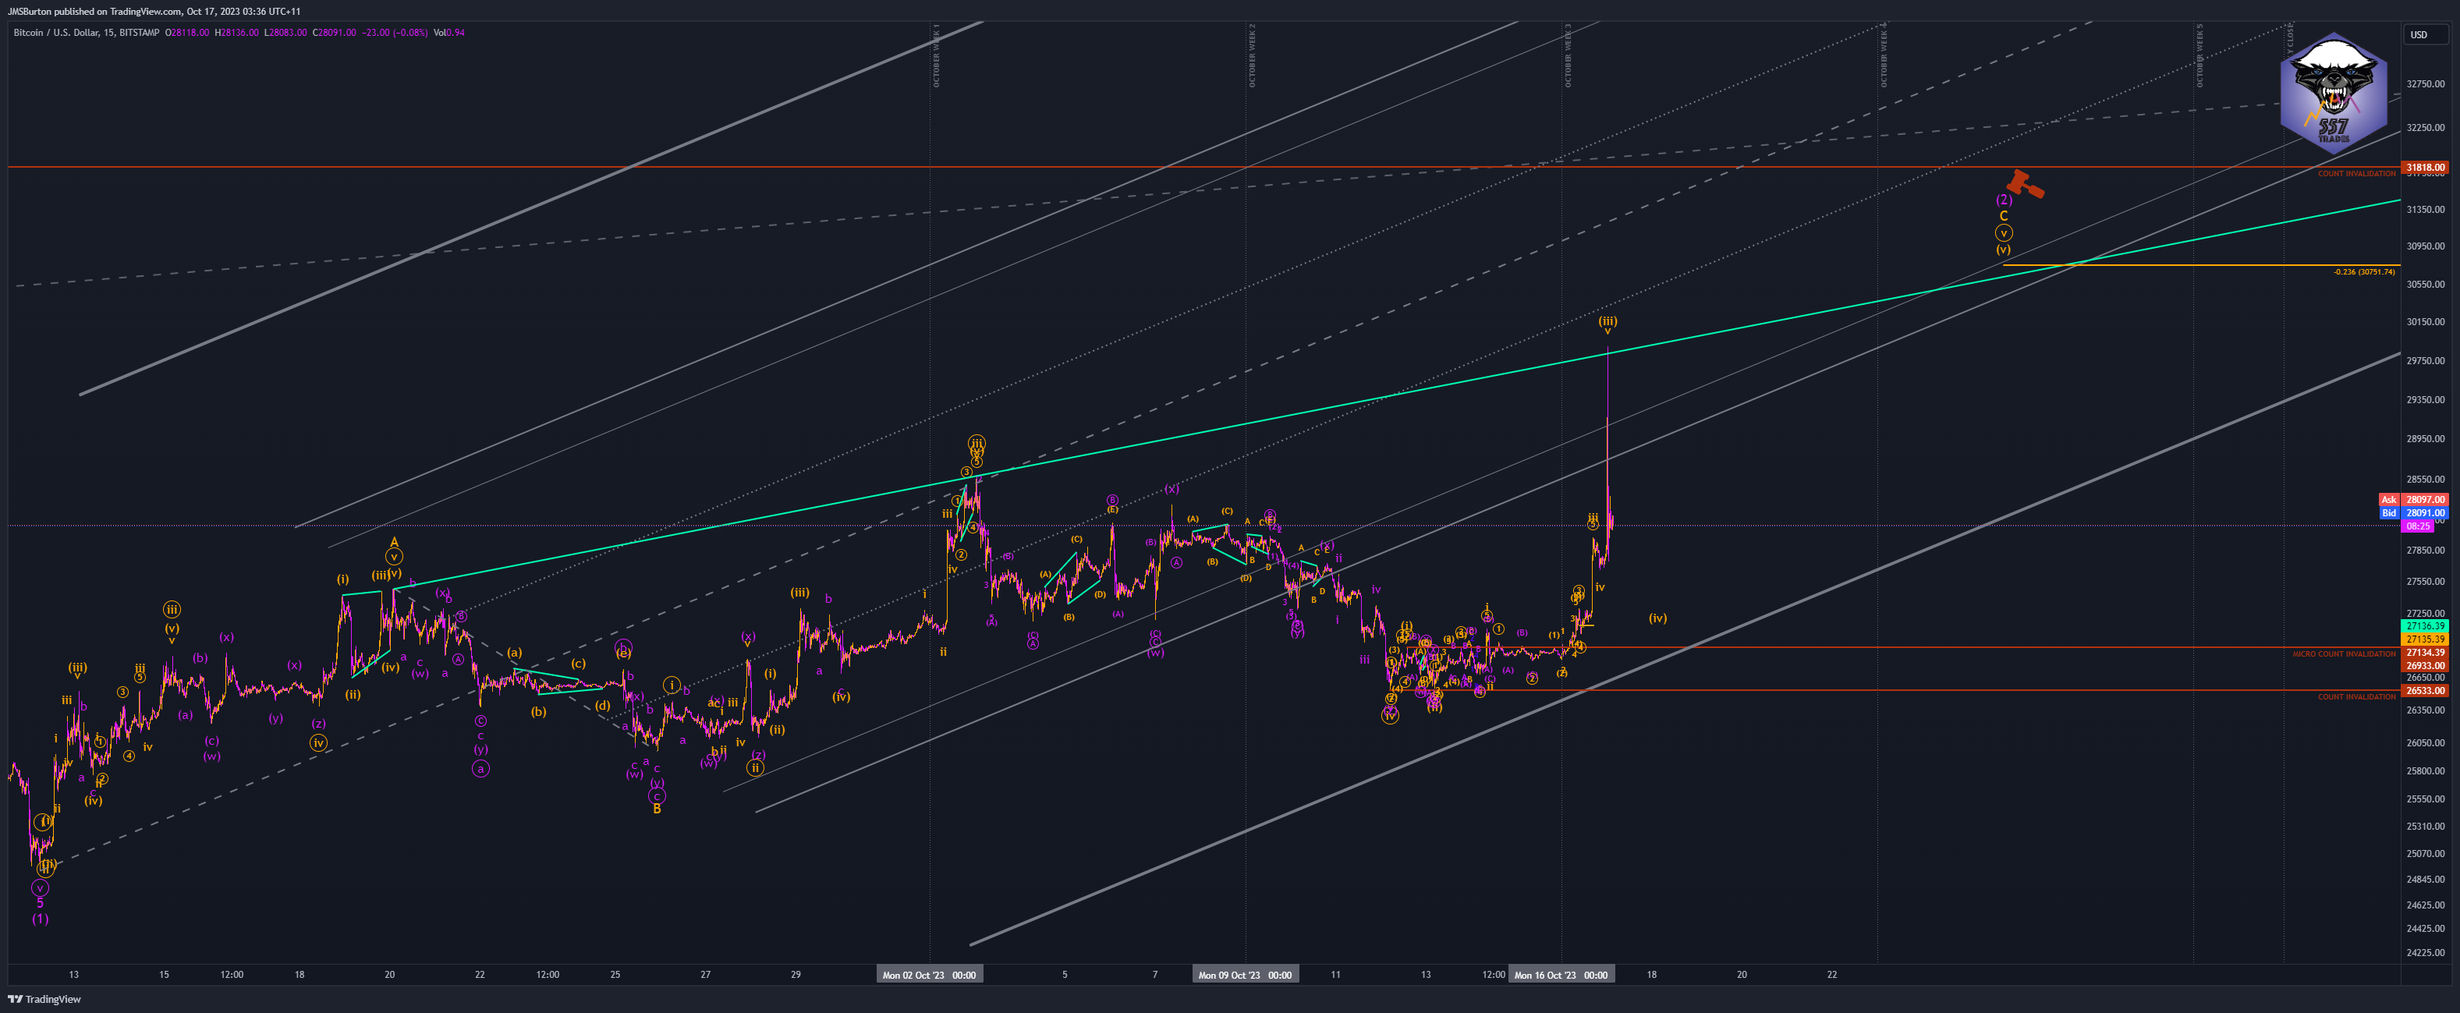Select the Mon 09 Oct '23 00:00 date marker

(1244, 975)
